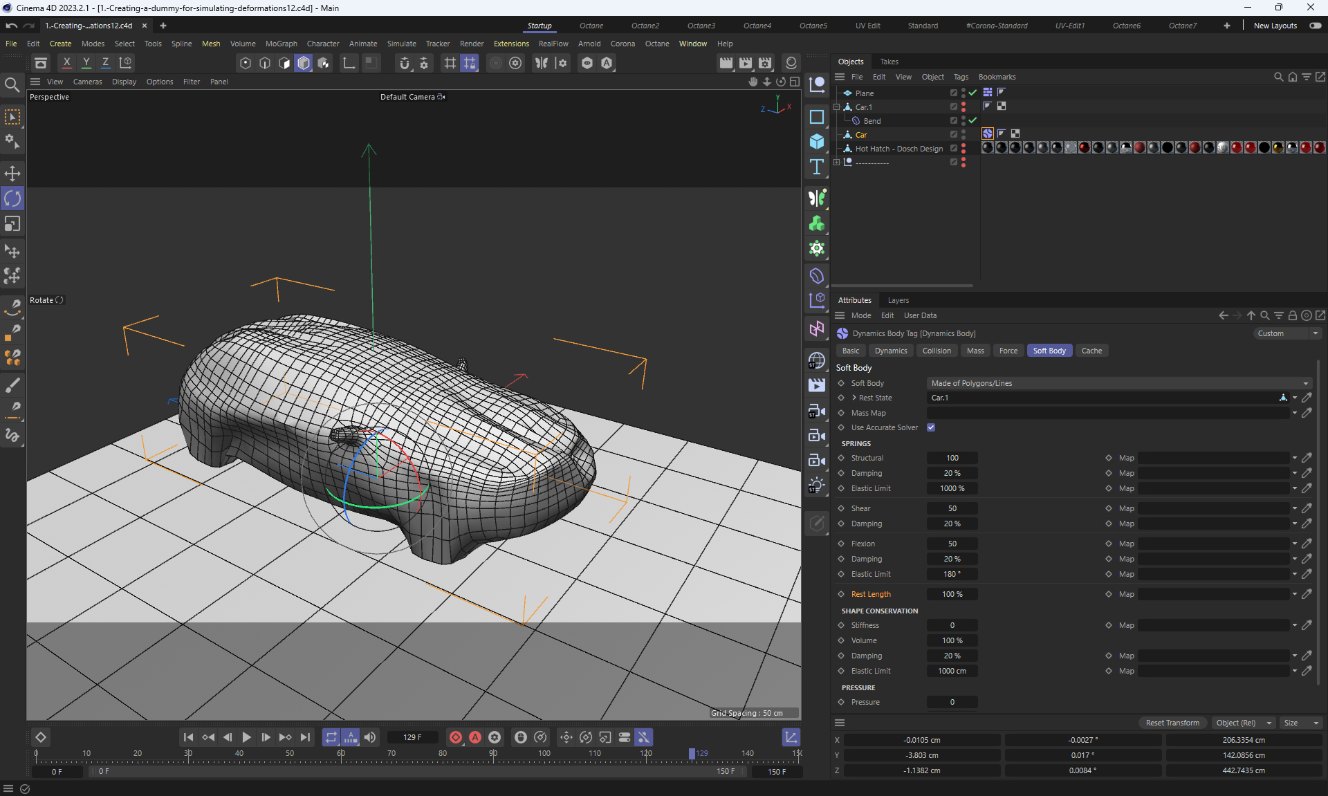Toggle the New Layouts switch

point(1315,26)
